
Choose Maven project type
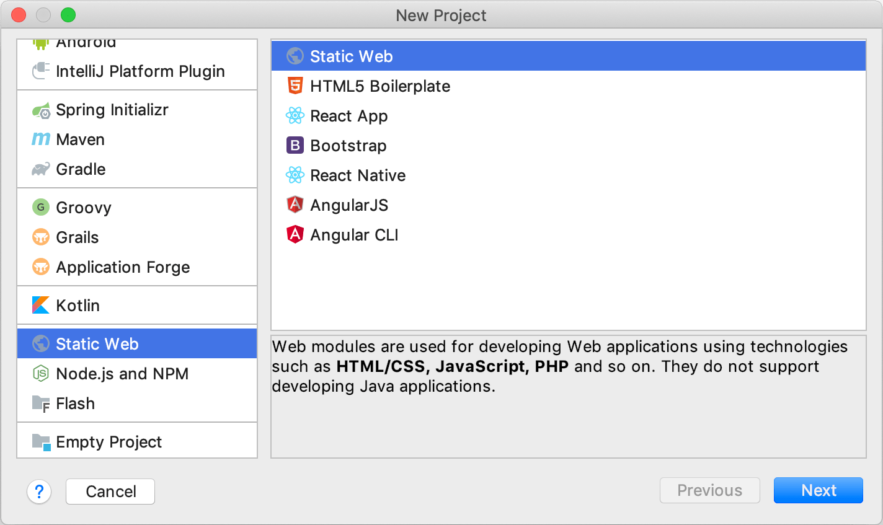(137, 139)
